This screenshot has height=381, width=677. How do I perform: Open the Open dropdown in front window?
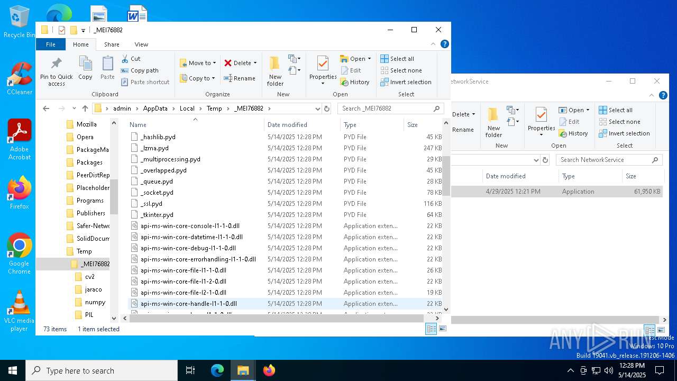[x=355, y=59]
